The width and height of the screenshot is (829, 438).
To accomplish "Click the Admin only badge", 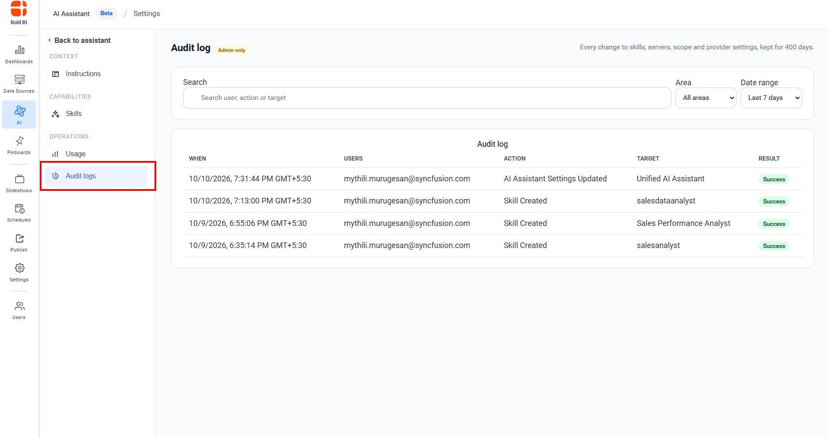I will click(x=232, y=50).
